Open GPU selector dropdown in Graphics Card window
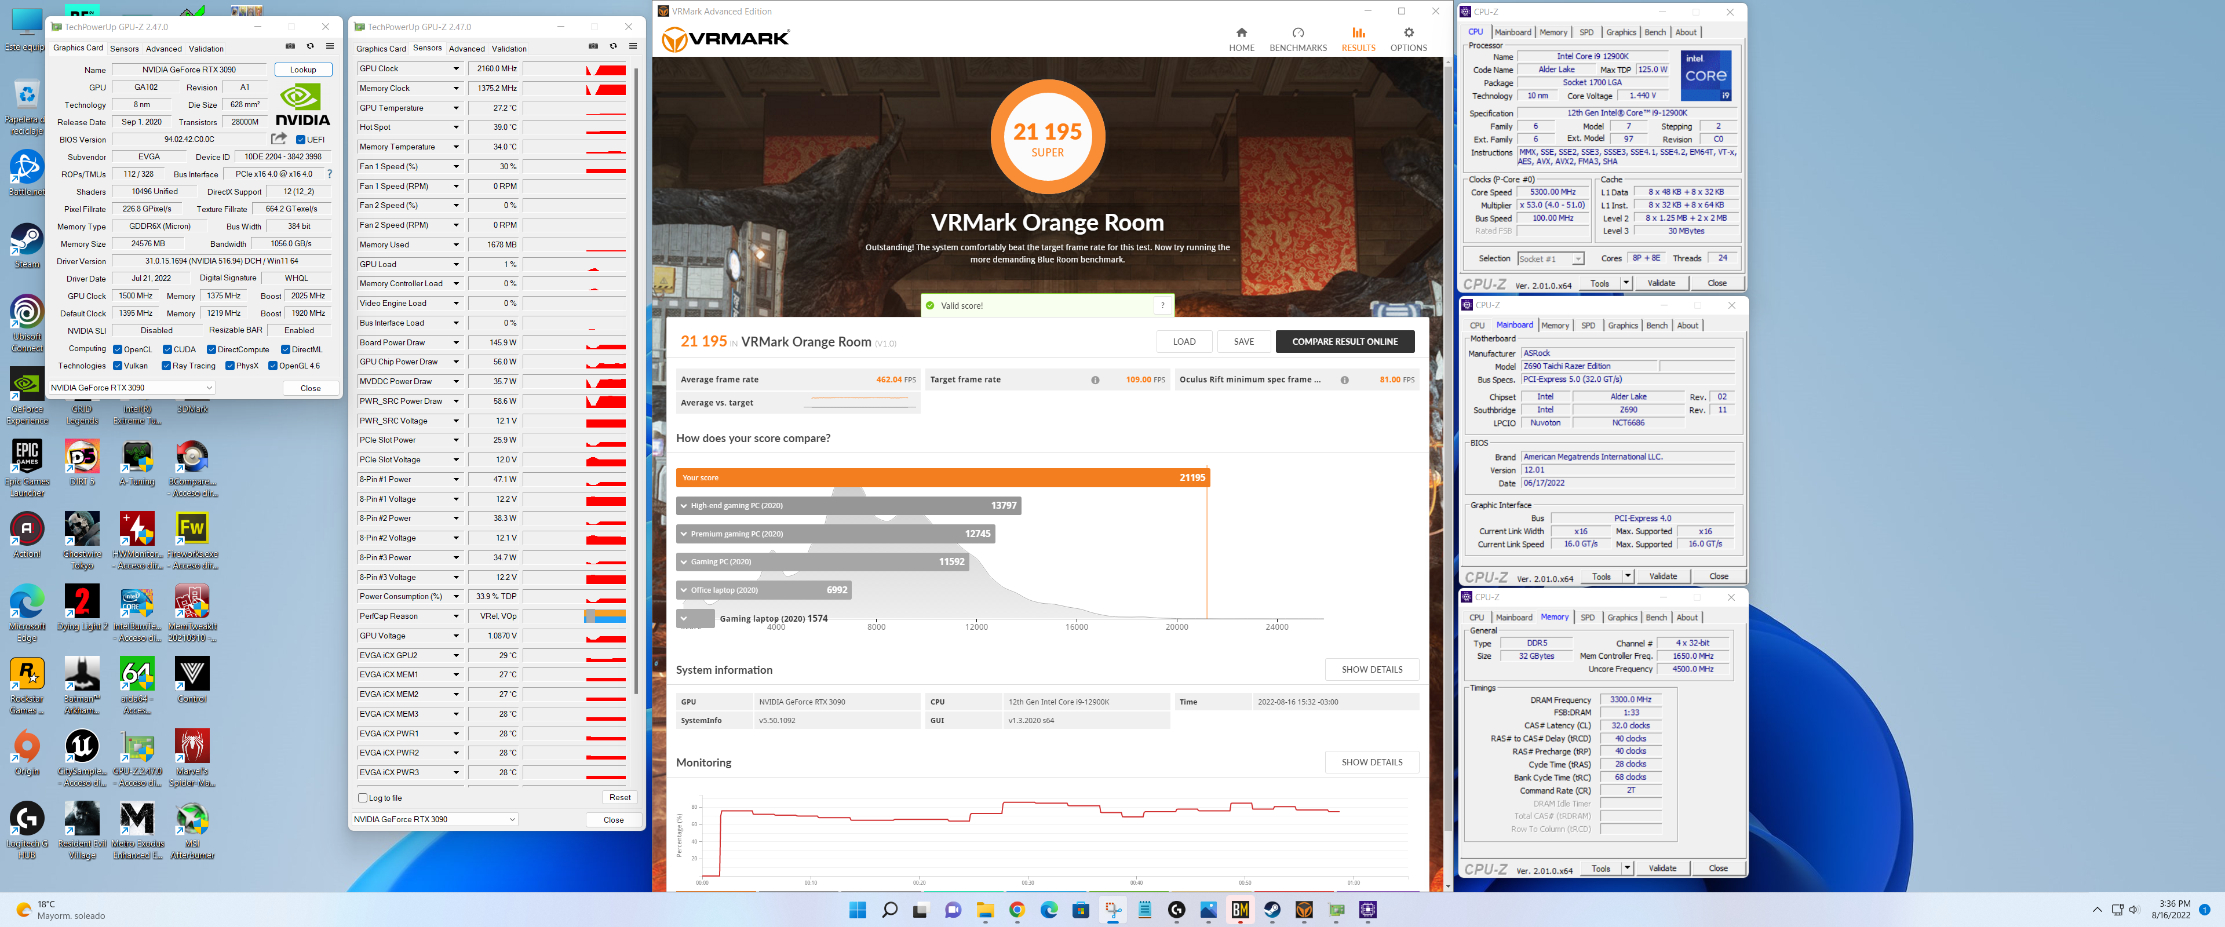 132,388
